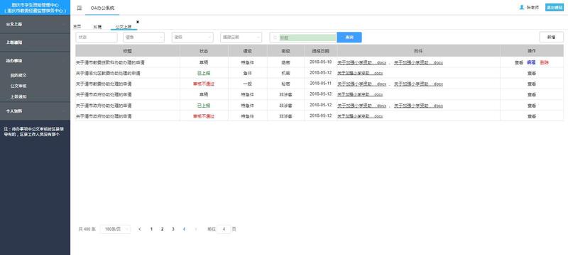
Task: Focus the 状态 filter input field
Action: 97,38
